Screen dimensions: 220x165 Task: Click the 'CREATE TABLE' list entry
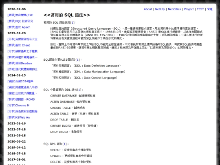tap(68, 108)
